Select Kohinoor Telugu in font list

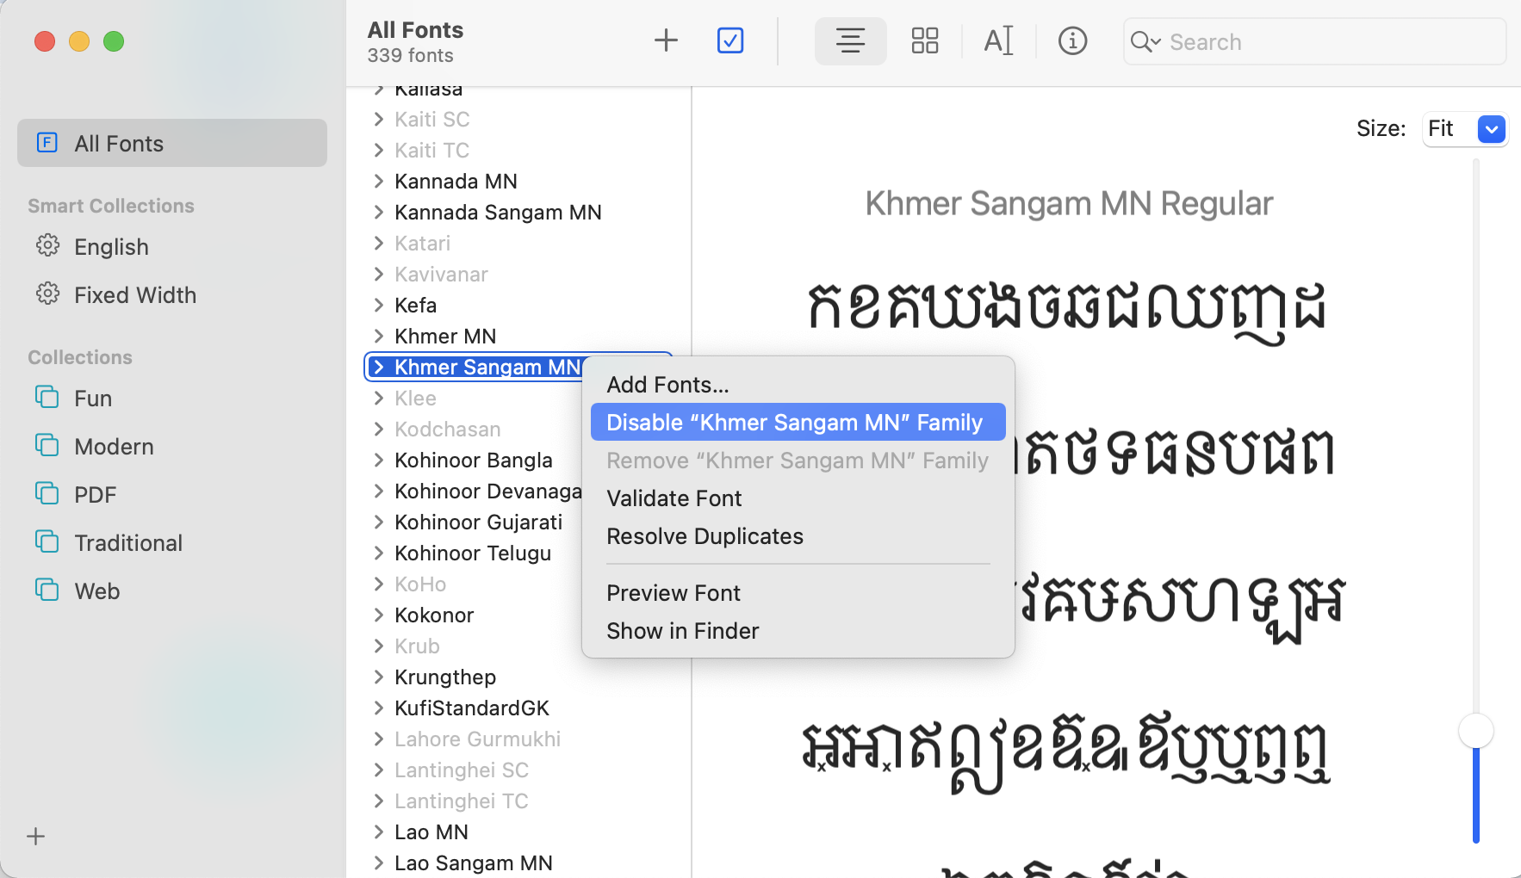click(x=473, y=553)
